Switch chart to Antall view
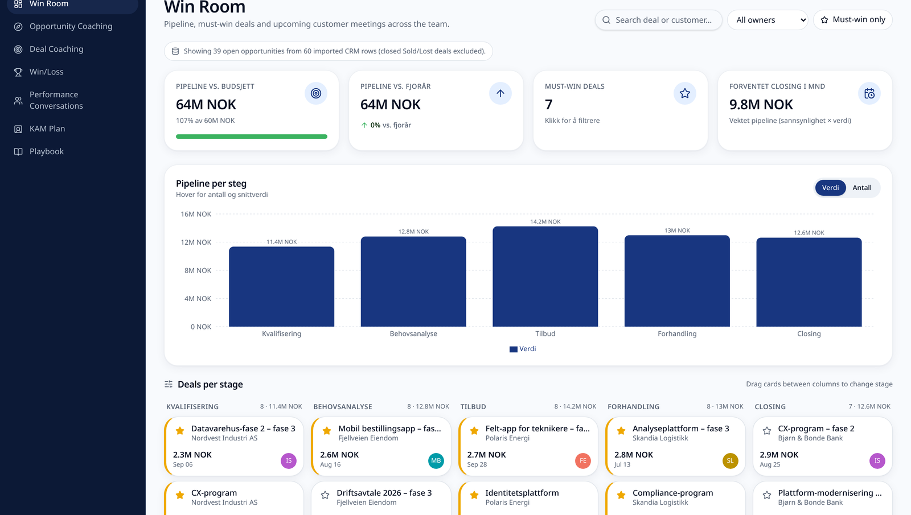 pos(862,188)
